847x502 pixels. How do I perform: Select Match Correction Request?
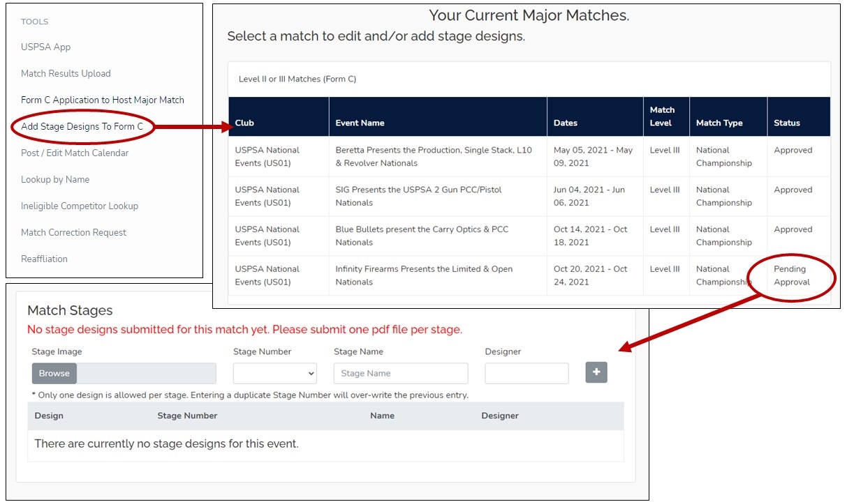pyautogui.click(x=73, y=232)
